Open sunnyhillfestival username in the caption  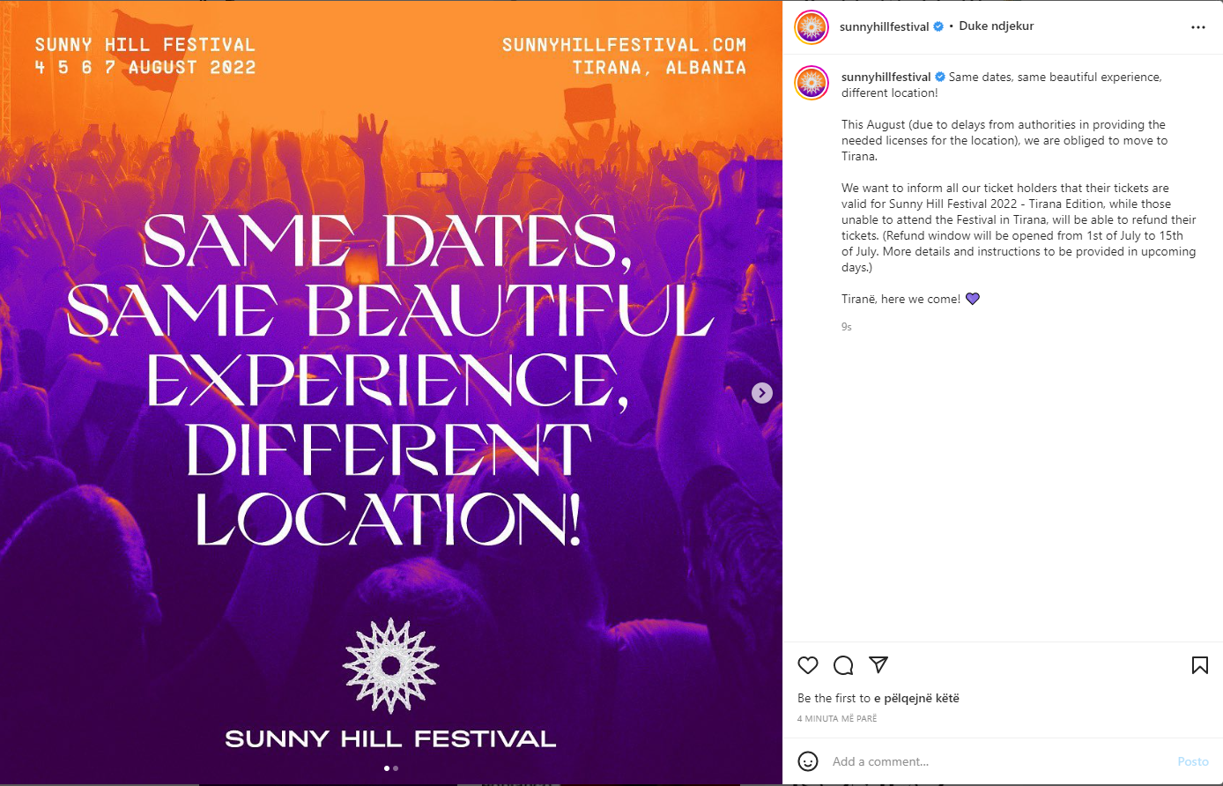(886, 78)
